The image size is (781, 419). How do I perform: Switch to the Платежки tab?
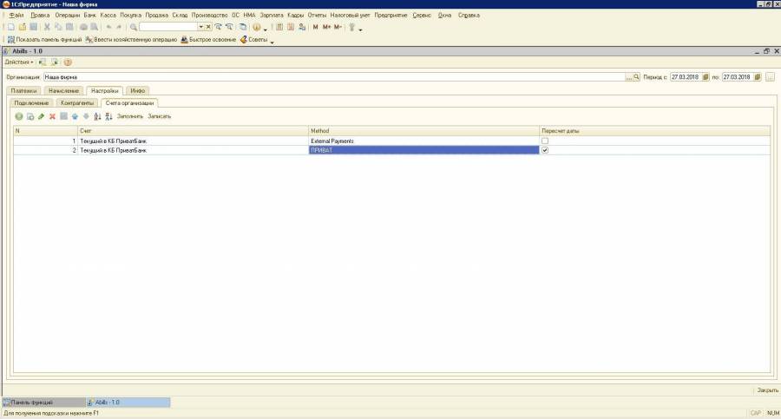[x=24, y=91]
